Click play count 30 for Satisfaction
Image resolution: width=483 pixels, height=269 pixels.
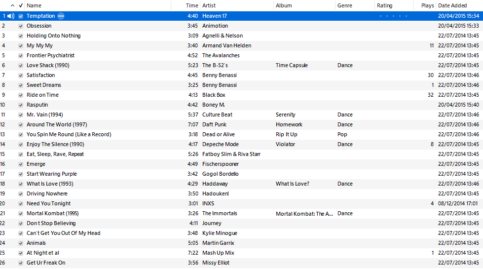431,75
